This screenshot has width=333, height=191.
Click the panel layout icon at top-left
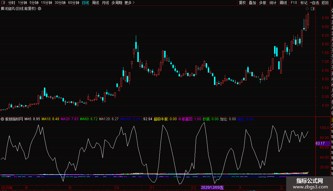coord(3,3)
